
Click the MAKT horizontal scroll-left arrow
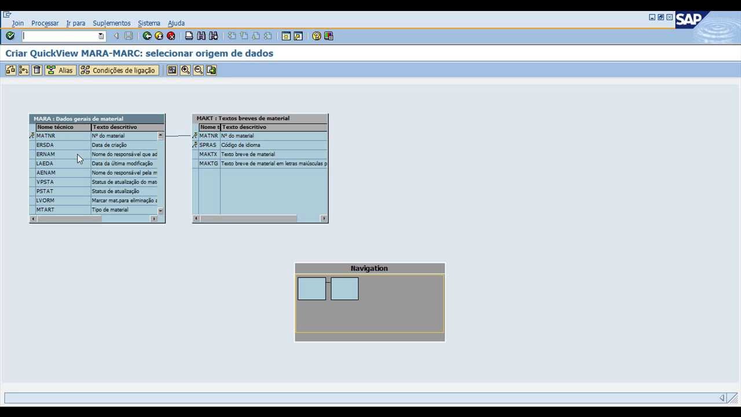coord(196,219)
